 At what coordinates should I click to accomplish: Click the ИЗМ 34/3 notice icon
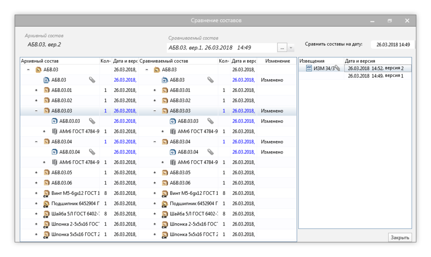309,68
